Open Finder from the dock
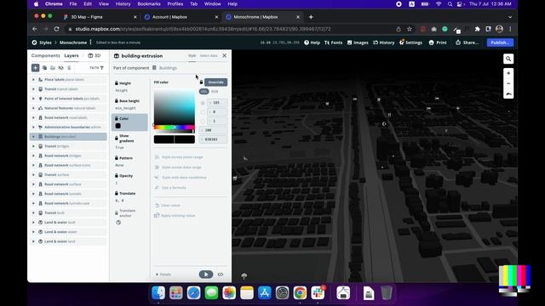This screenshot has width=545, height=306. [x=158, y=293]
